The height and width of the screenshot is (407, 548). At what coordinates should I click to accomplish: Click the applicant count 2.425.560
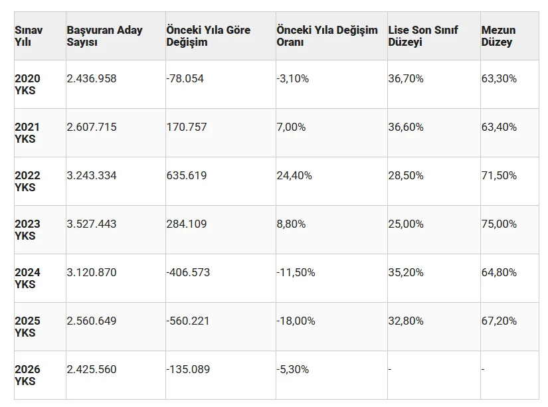pos(92,369)
